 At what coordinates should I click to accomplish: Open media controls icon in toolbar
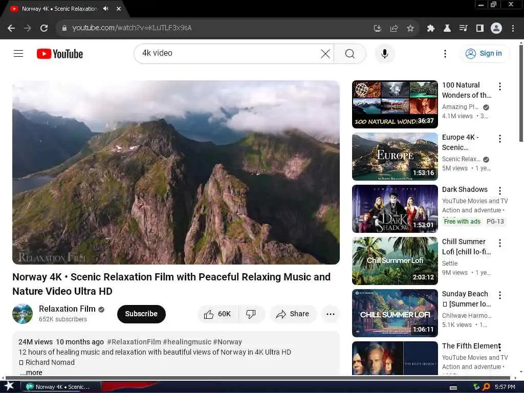click(x=463, y=29)
